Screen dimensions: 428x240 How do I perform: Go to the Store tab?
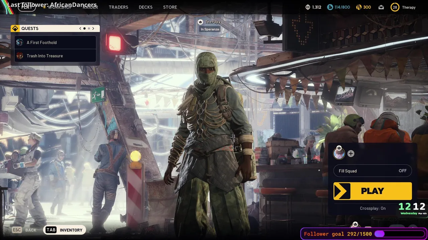point(170,7)
